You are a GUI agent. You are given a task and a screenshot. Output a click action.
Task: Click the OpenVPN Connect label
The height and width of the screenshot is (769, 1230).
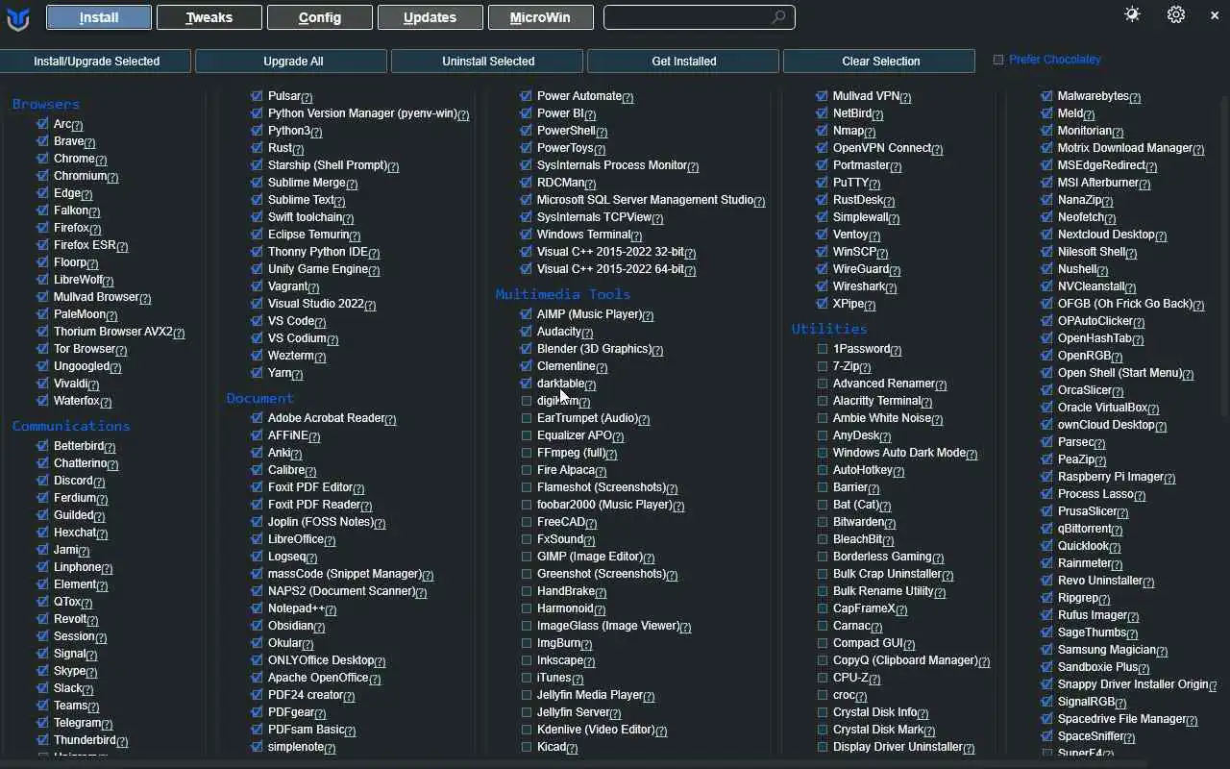point(882,148)
